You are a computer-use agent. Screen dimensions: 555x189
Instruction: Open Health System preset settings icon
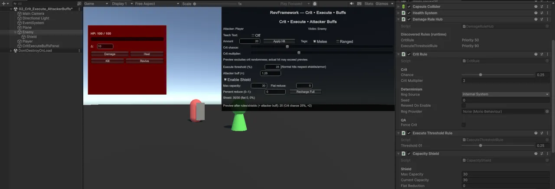(542, 13)
